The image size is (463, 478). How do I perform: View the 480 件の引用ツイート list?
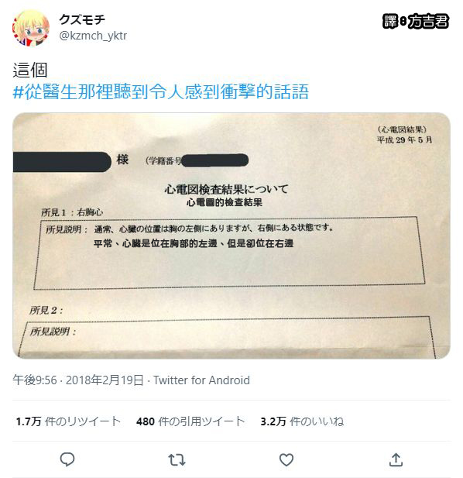coord(190,421)
